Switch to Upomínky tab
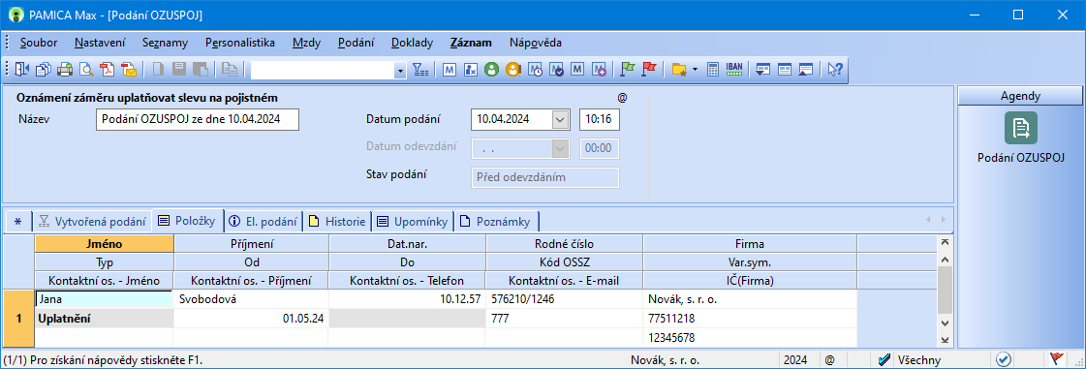 coord(413,222)
